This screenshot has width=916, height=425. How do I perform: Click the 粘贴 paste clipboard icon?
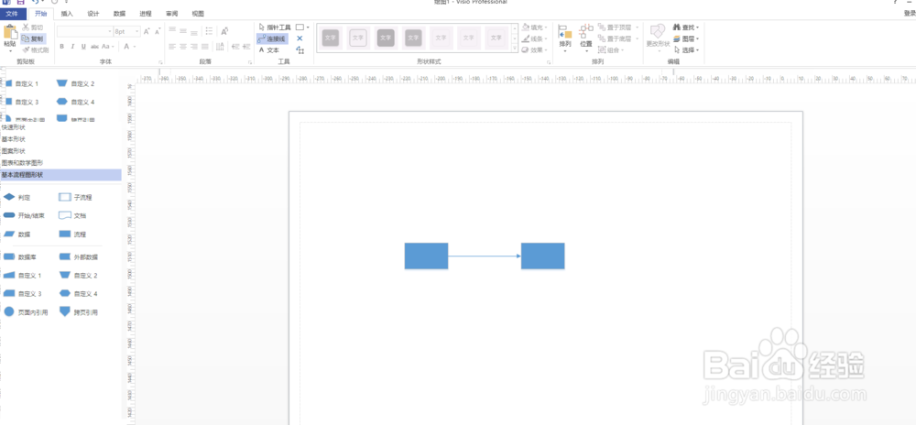pos(10,32)
